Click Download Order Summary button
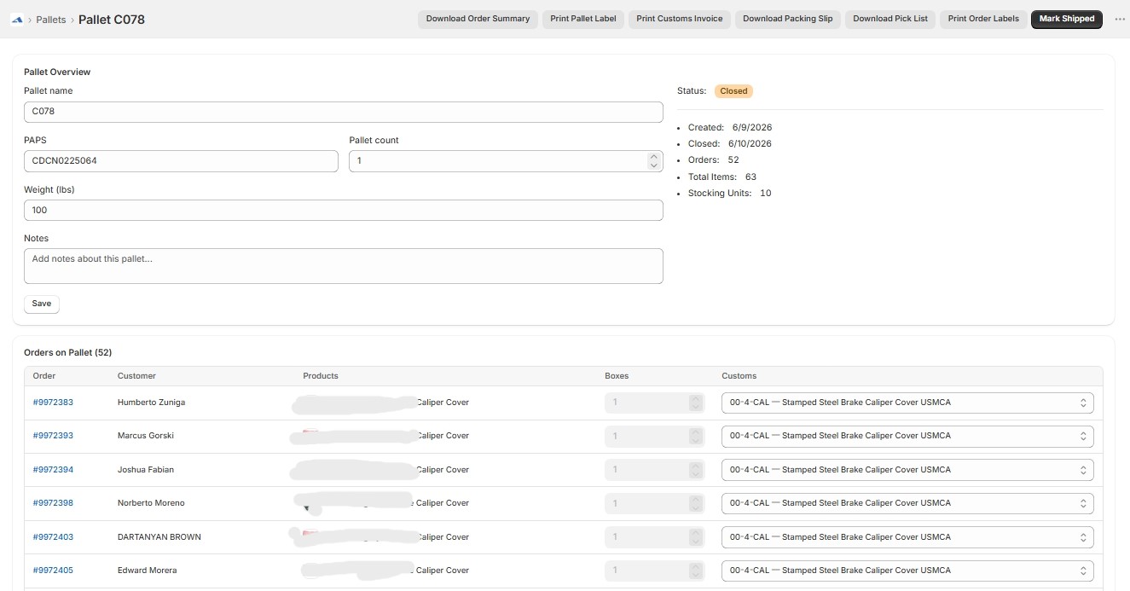 point(478,19)
